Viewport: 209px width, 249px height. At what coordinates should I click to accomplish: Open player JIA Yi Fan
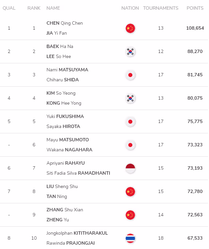point(57,33)
